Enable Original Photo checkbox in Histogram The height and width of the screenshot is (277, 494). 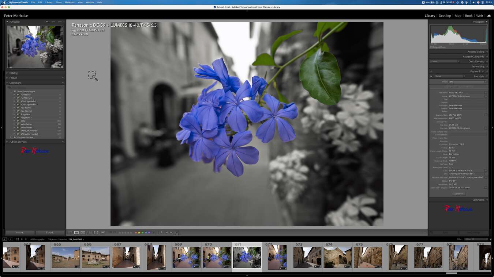point(432,47)
